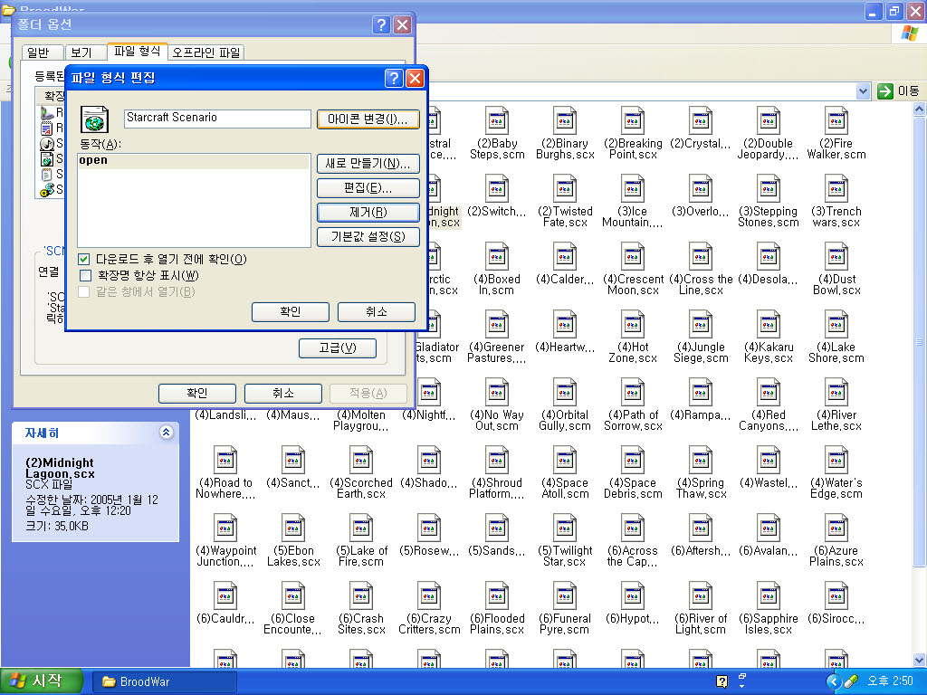Select the (2)Breaking Point.scx file icon
The image size is (927, 695).
click(x=633, y=120)
